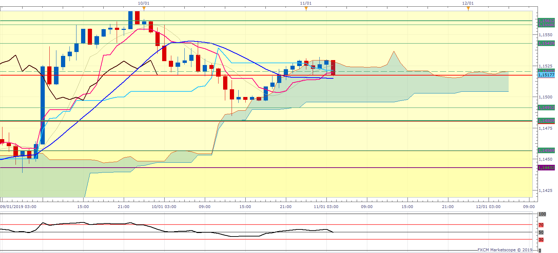
Task: Select the RSI 50 midline label
Action: (x=541, y=232)
